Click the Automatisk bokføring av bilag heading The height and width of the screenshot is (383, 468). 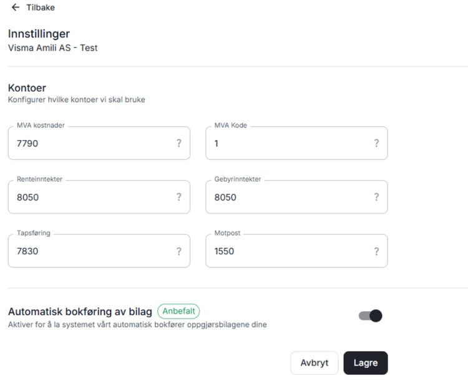(80, 311)
